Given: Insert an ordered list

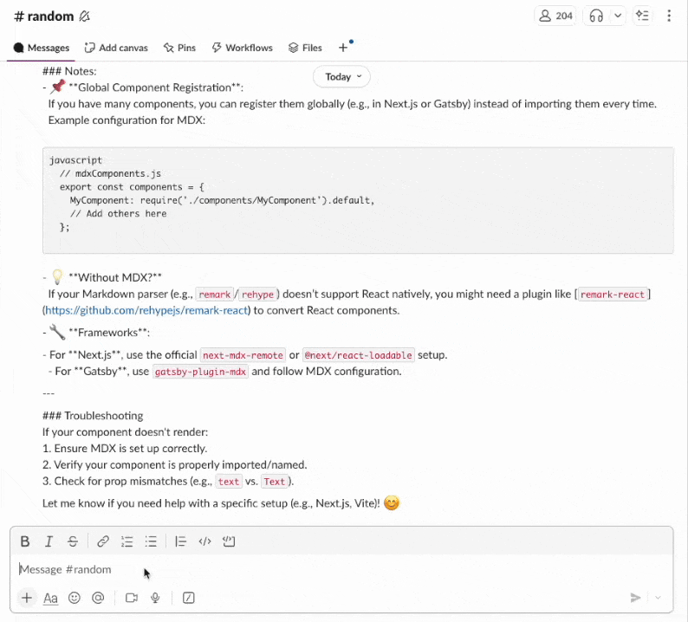Looking at the screenshot, I should click(x=127, y=541).
